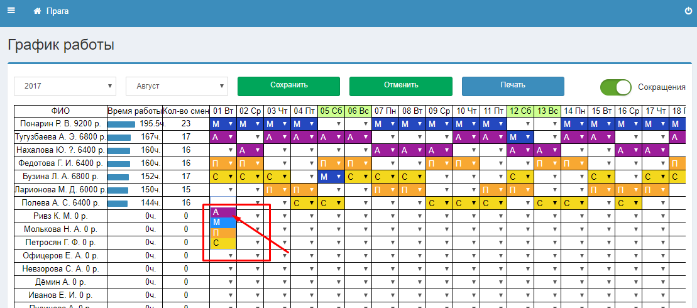Click Понарин work hours progress bar
697x308 pixels.
click(121, 124)
